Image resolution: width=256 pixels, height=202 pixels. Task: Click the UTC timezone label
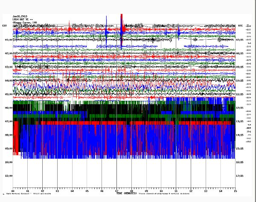coord(240,26)
